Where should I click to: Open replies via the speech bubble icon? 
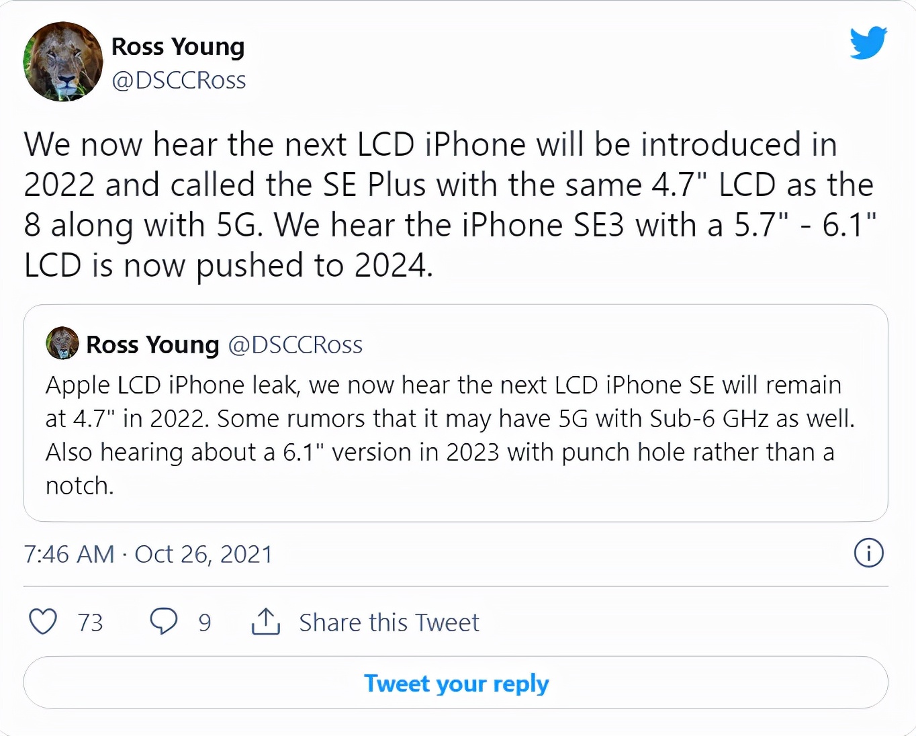click(163, 622)
